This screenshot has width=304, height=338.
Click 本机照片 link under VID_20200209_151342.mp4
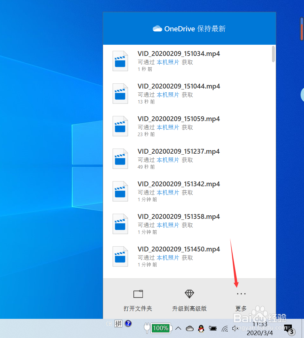tap(168, 193)
